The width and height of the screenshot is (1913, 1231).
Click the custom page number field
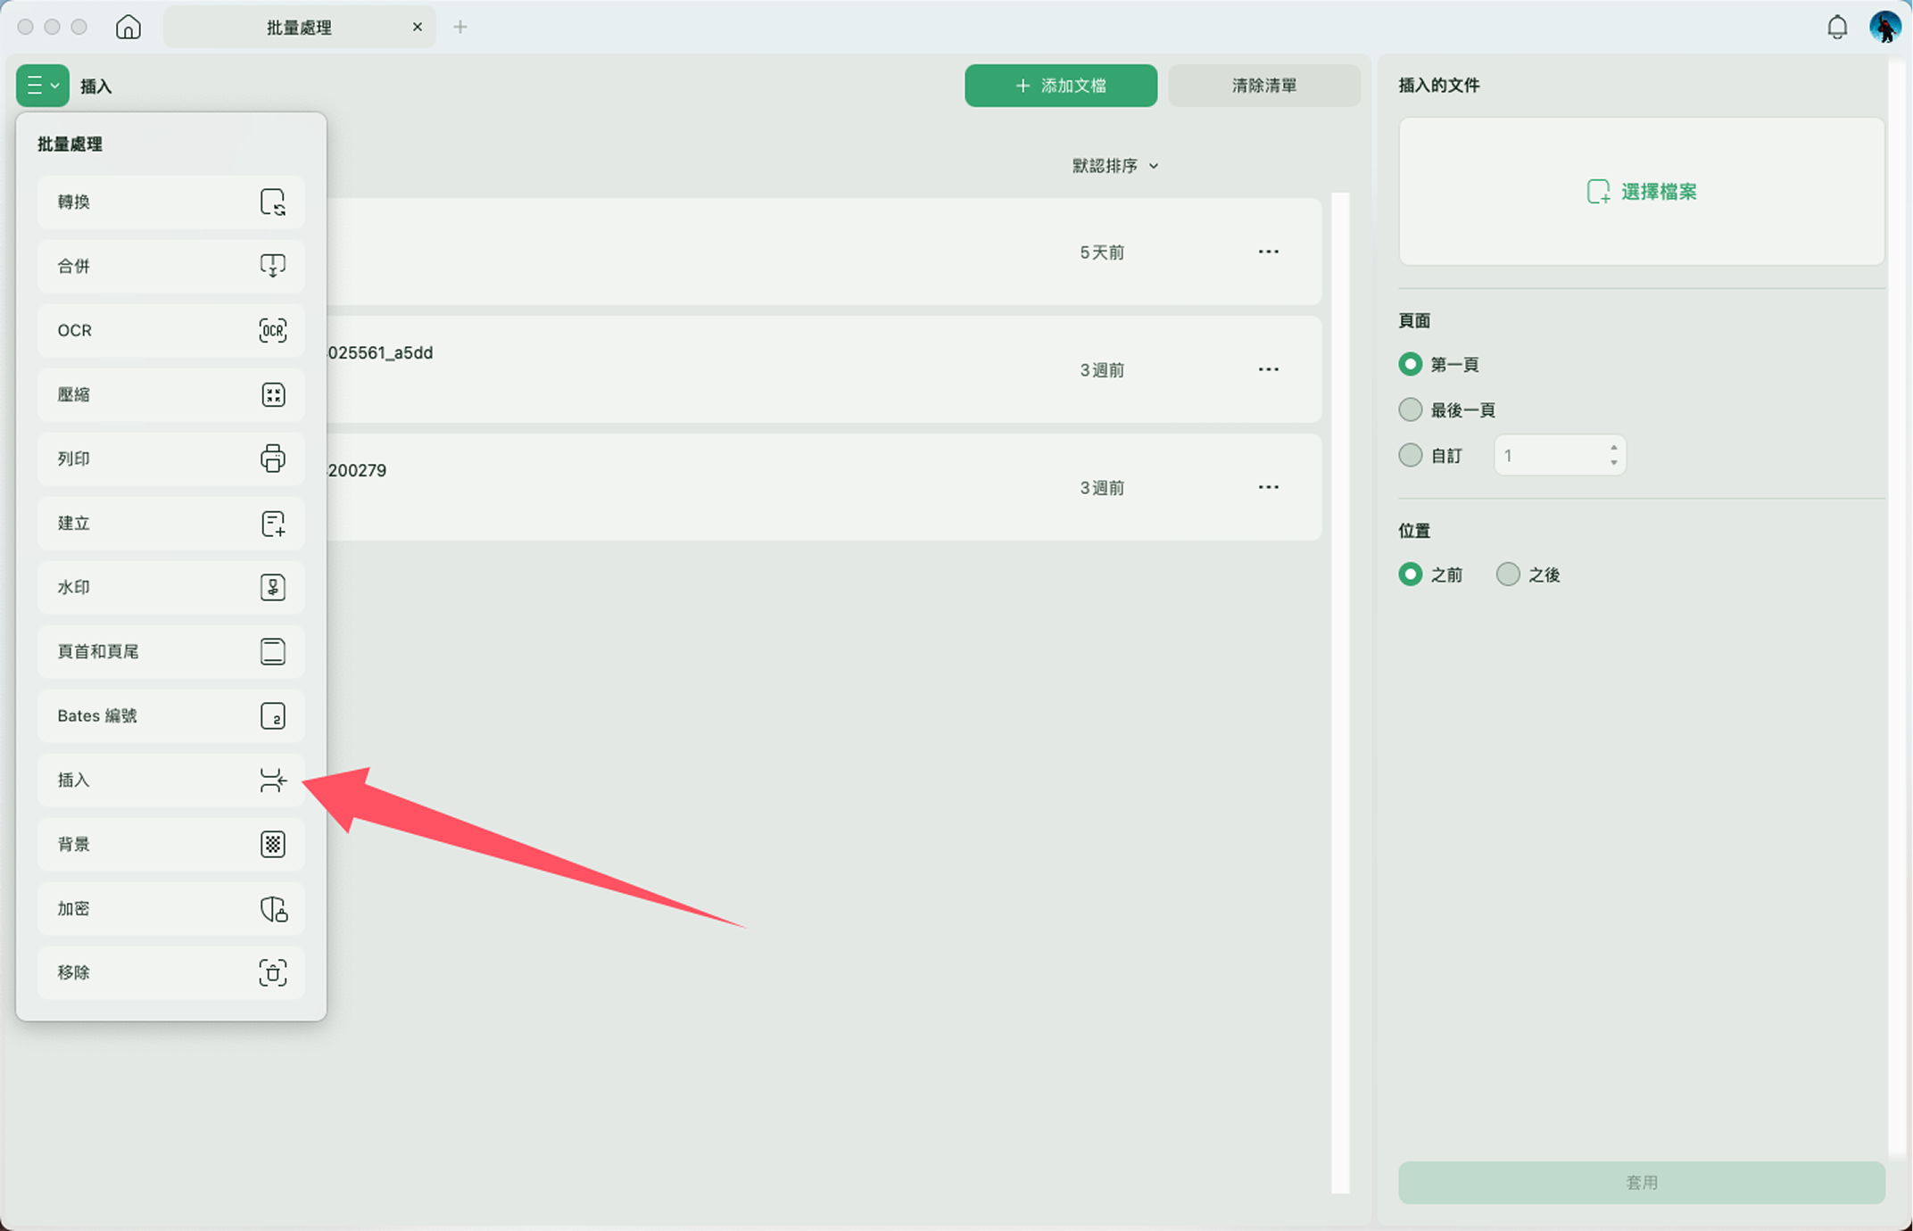(1559, 455)
